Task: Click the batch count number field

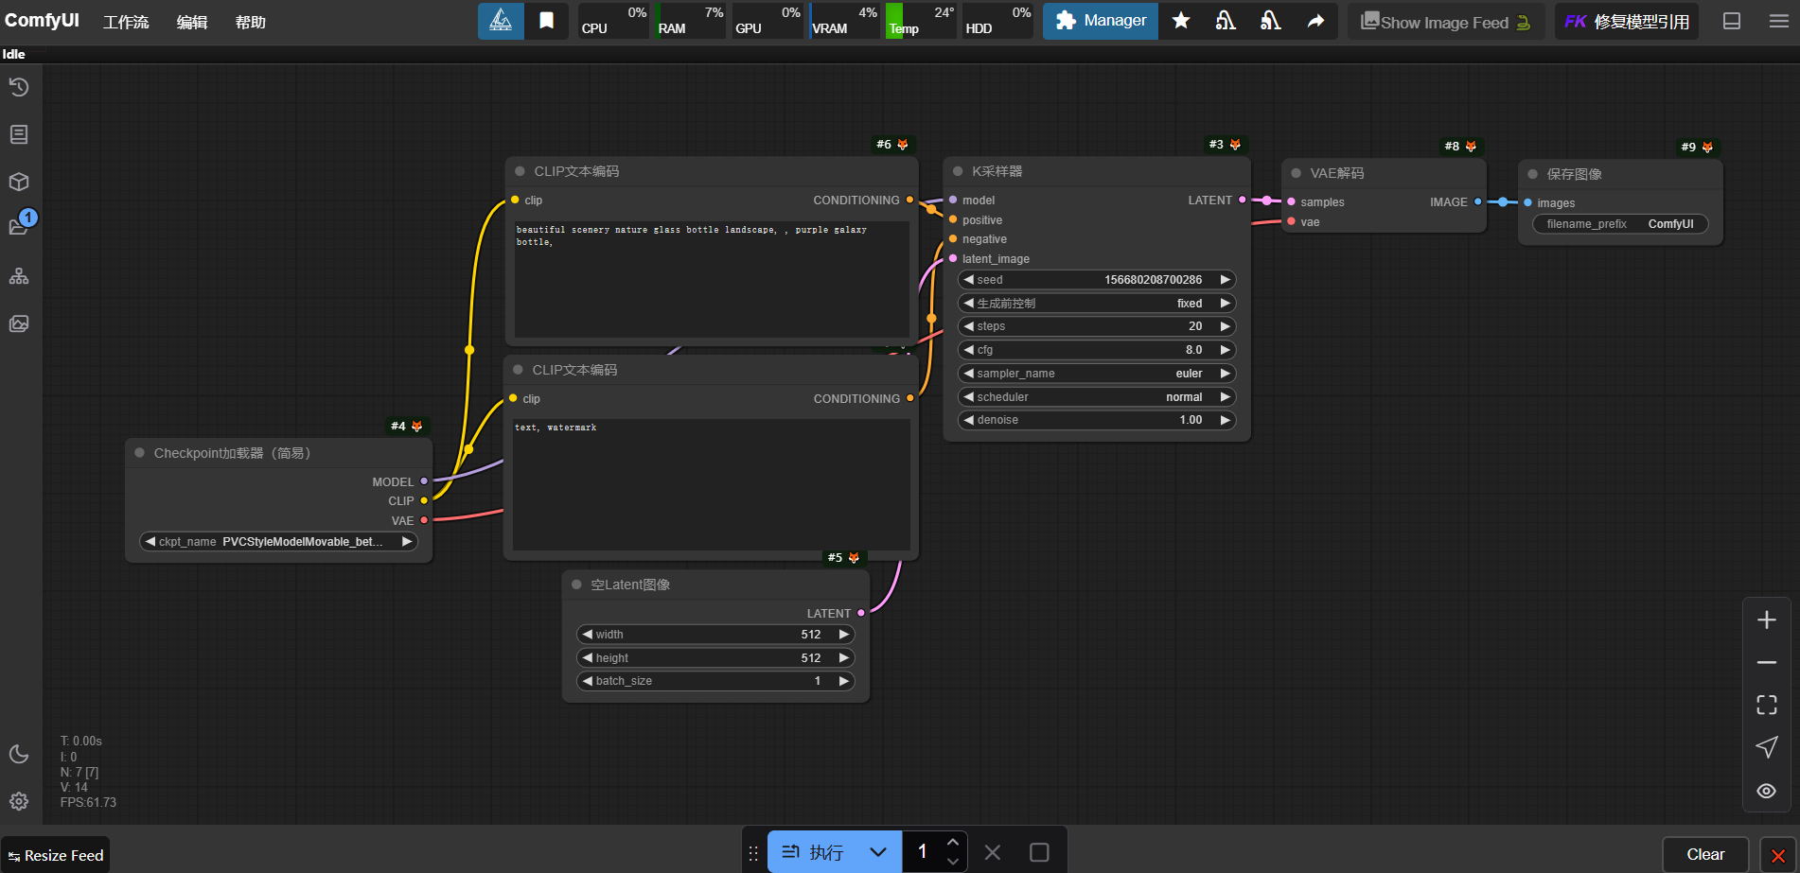Action: tap(923, 852)
